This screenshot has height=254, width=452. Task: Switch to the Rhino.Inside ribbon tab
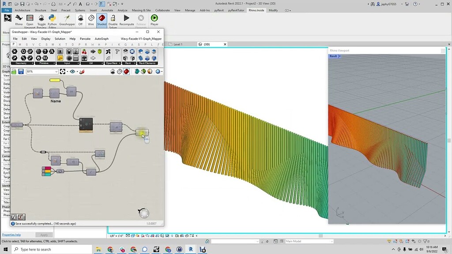[256, 10]
